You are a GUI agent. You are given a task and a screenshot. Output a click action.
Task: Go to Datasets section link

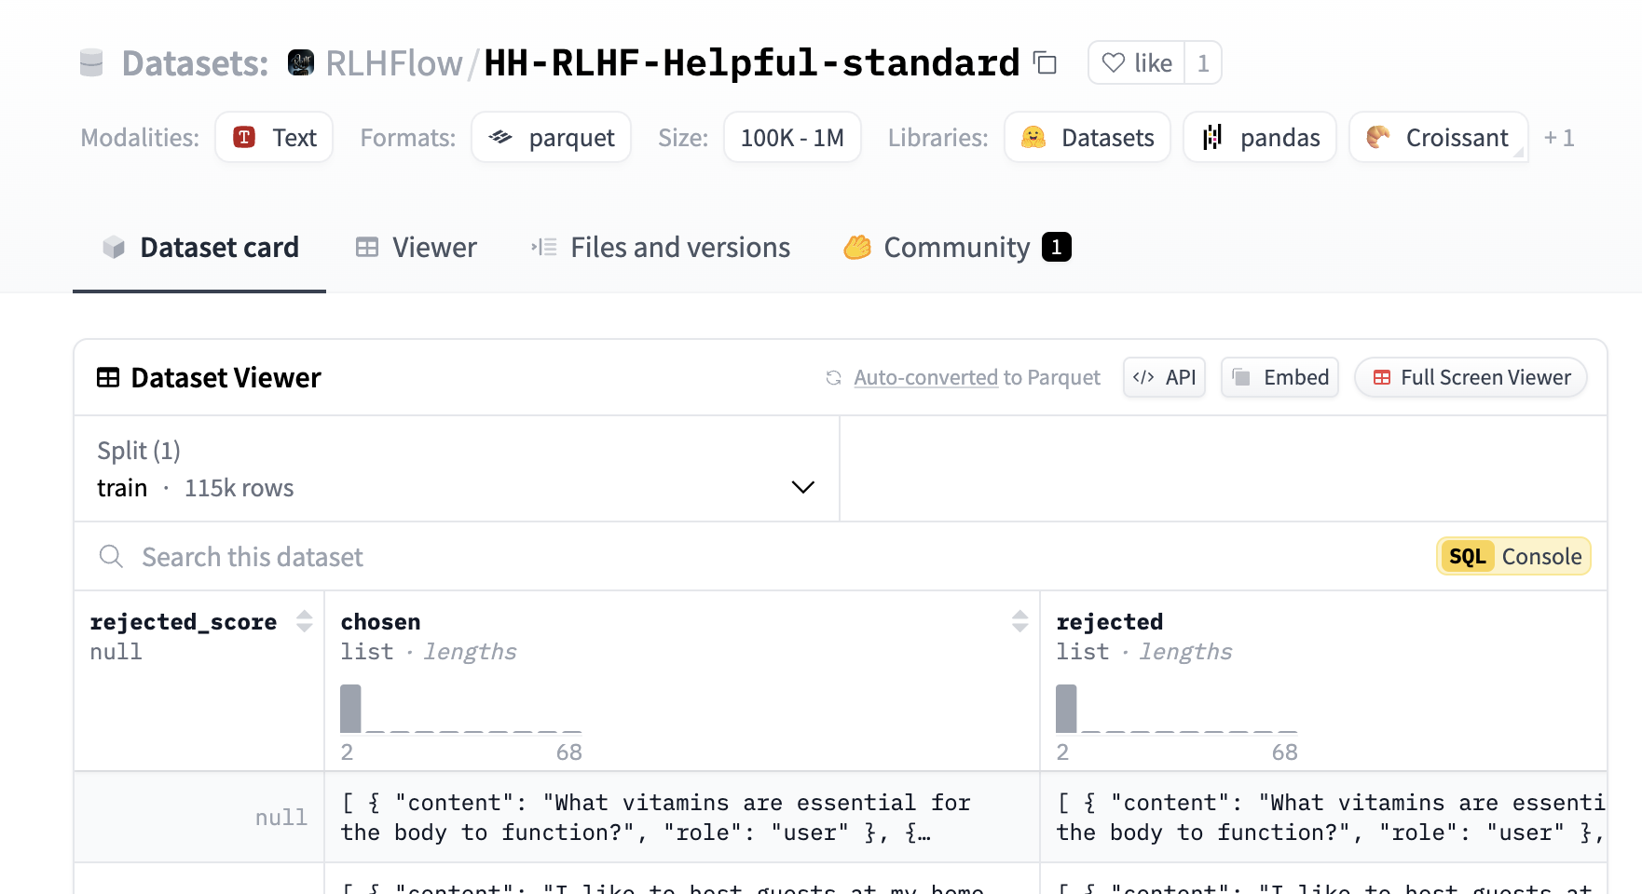(x=195, y=62)
